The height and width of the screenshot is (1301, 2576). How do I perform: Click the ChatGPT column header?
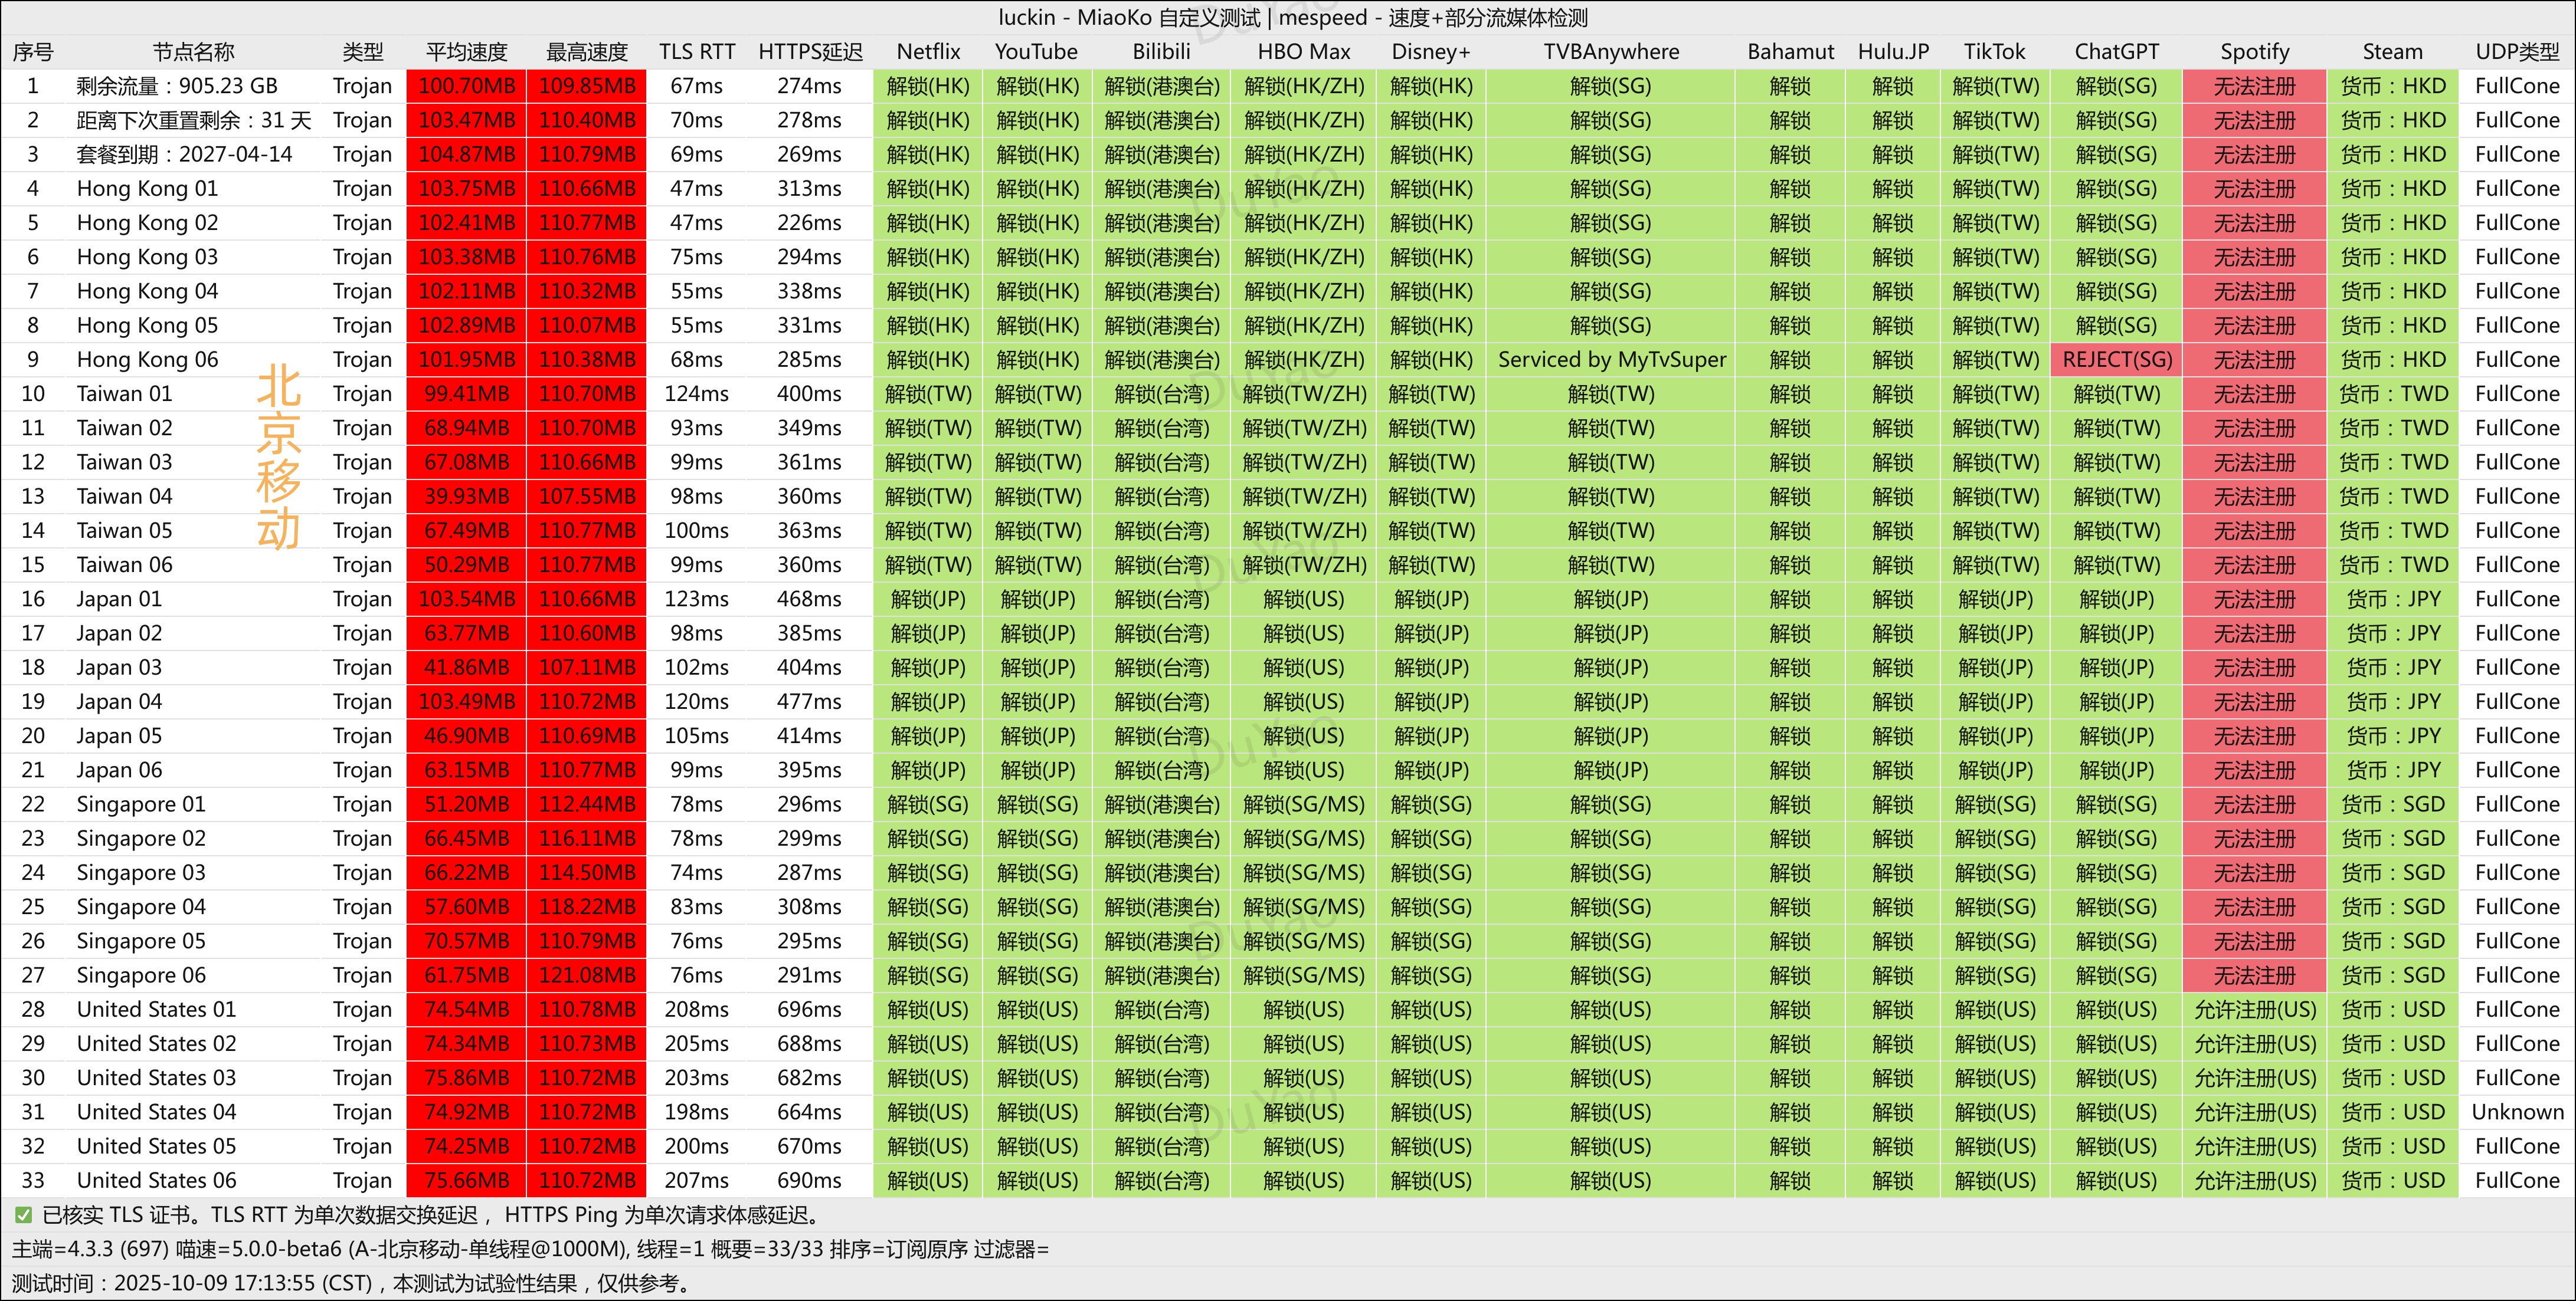[x=2116, y=52]
